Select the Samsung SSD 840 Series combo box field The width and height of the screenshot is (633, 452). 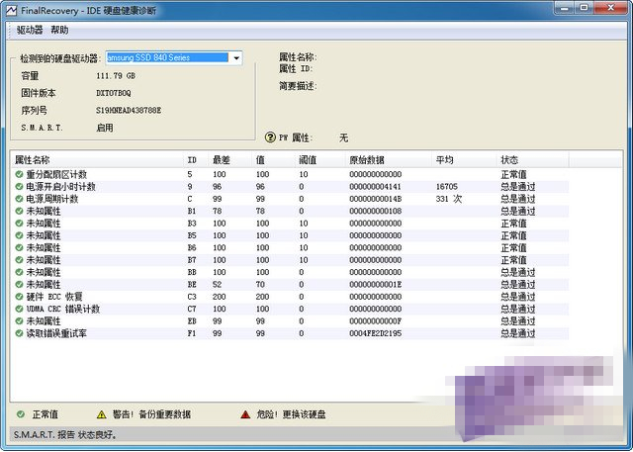pos(174,58)
